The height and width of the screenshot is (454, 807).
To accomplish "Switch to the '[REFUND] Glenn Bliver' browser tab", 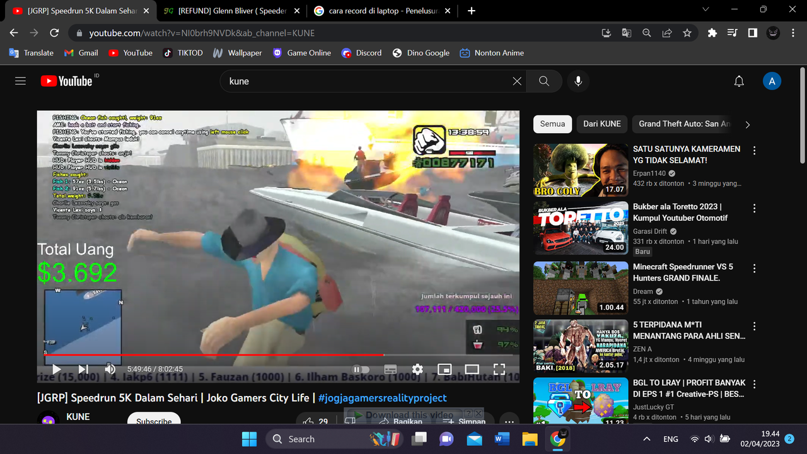I will pyautogui.click(x=231, y=11).
